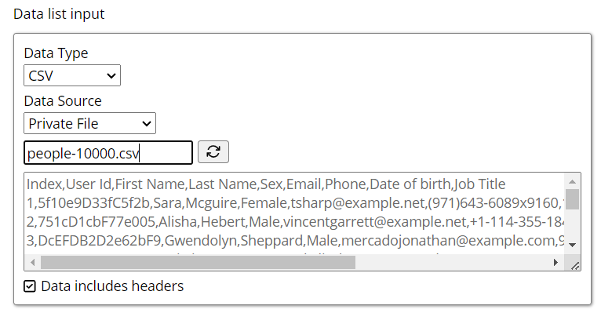Click the right arrow of the horizontal scrollbar
Image resolution: width=601 pixels, height=313 pixels.
coord(555,263)
